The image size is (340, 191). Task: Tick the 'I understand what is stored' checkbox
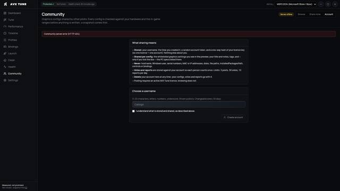pos(133,111)
